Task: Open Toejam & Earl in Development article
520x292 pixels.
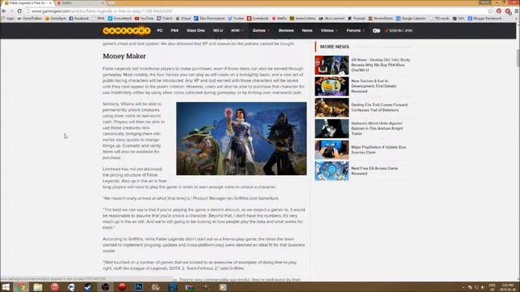Action: click(x=374, y=86)
